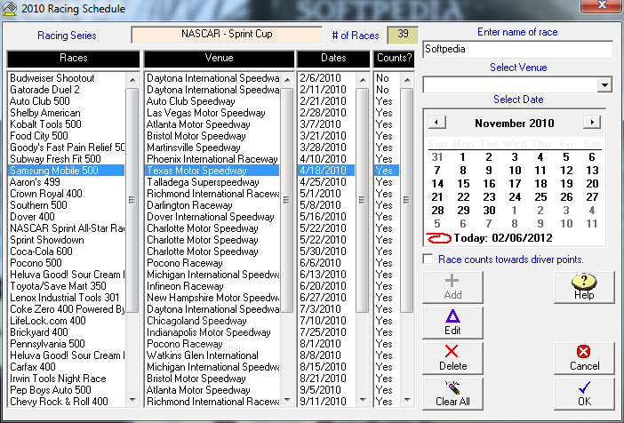Select Watkins Glen International venue
This screenshot has height=423, width=624.
pos(212,355)
